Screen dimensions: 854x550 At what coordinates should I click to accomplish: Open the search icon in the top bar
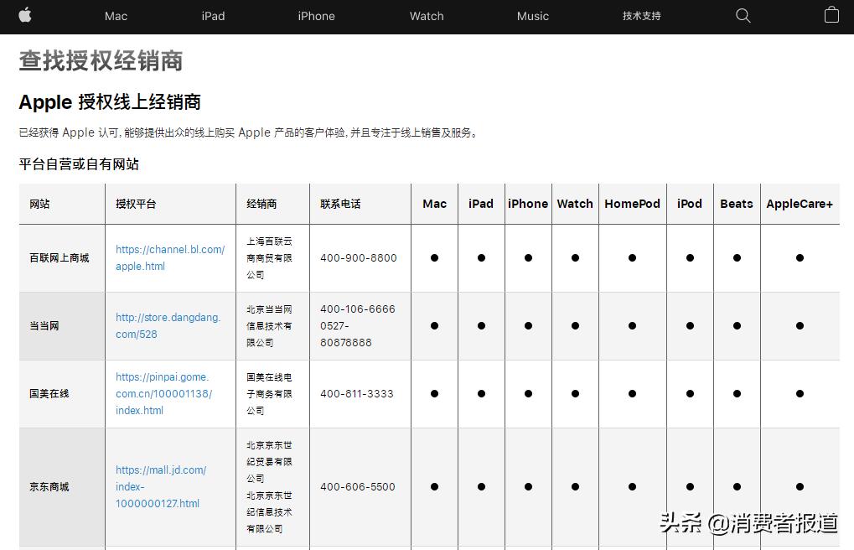(x=743, y=15)
